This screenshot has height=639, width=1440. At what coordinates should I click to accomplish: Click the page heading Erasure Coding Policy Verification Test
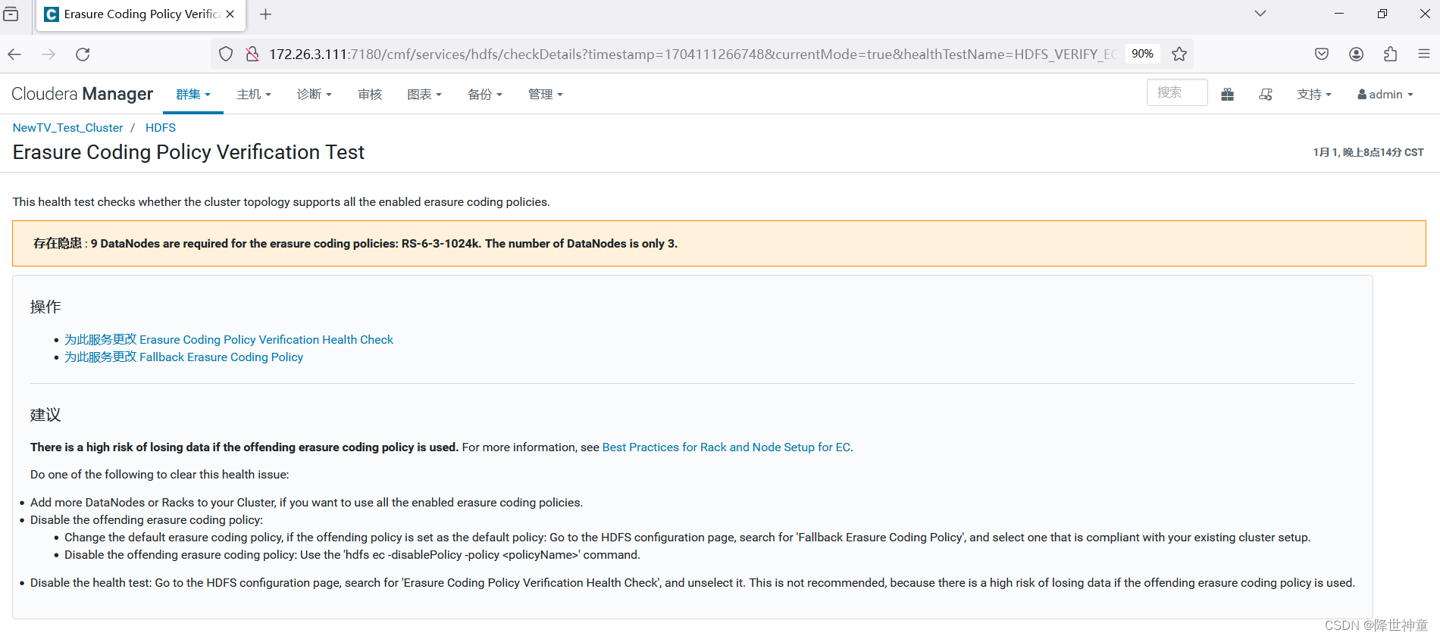pyautogui.click(x=189, y=152)
